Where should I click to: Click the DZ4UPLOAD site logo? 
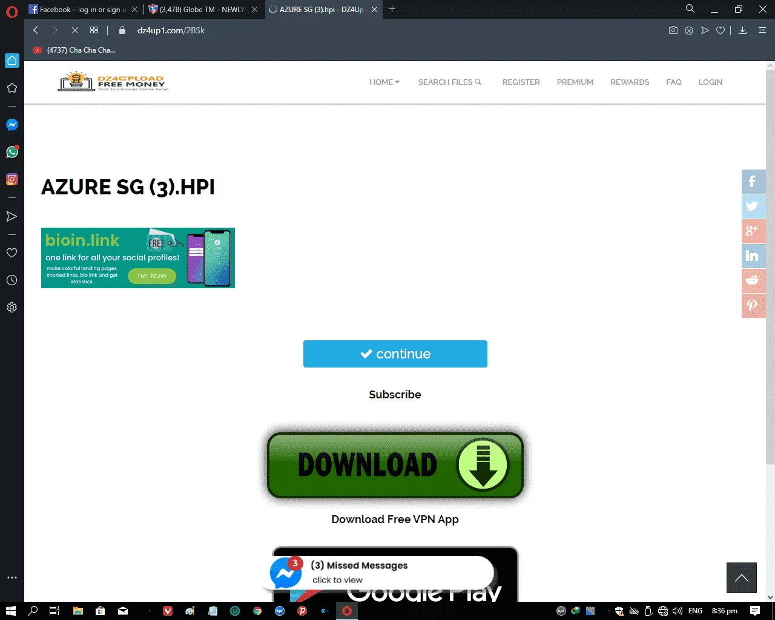(x=113, y=82)
